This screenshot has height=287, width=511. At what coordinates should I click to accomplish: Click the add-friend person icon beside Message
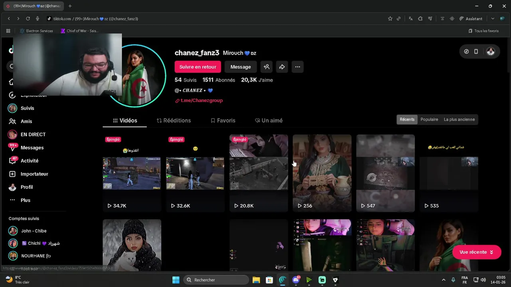pyautogui.click(x=267, y=67)
